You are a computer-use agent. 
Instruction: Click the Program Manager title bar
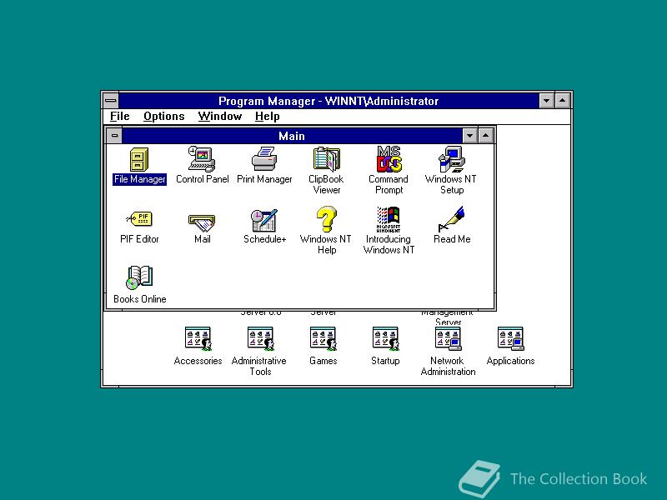[x=328, y=101]
